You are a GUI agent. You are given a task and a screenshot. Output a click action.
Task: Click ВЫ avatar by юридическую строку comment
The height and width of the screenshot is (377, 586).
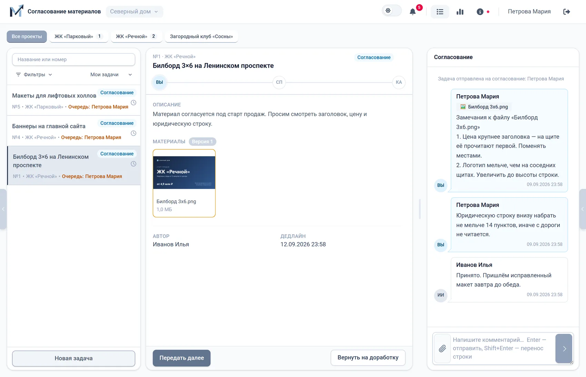[x=441, y=245]
